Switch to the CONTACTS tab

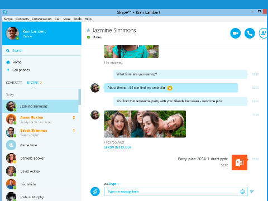[x=14, y=83]
